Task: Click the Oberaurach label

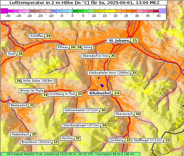Action: (124, 114)
